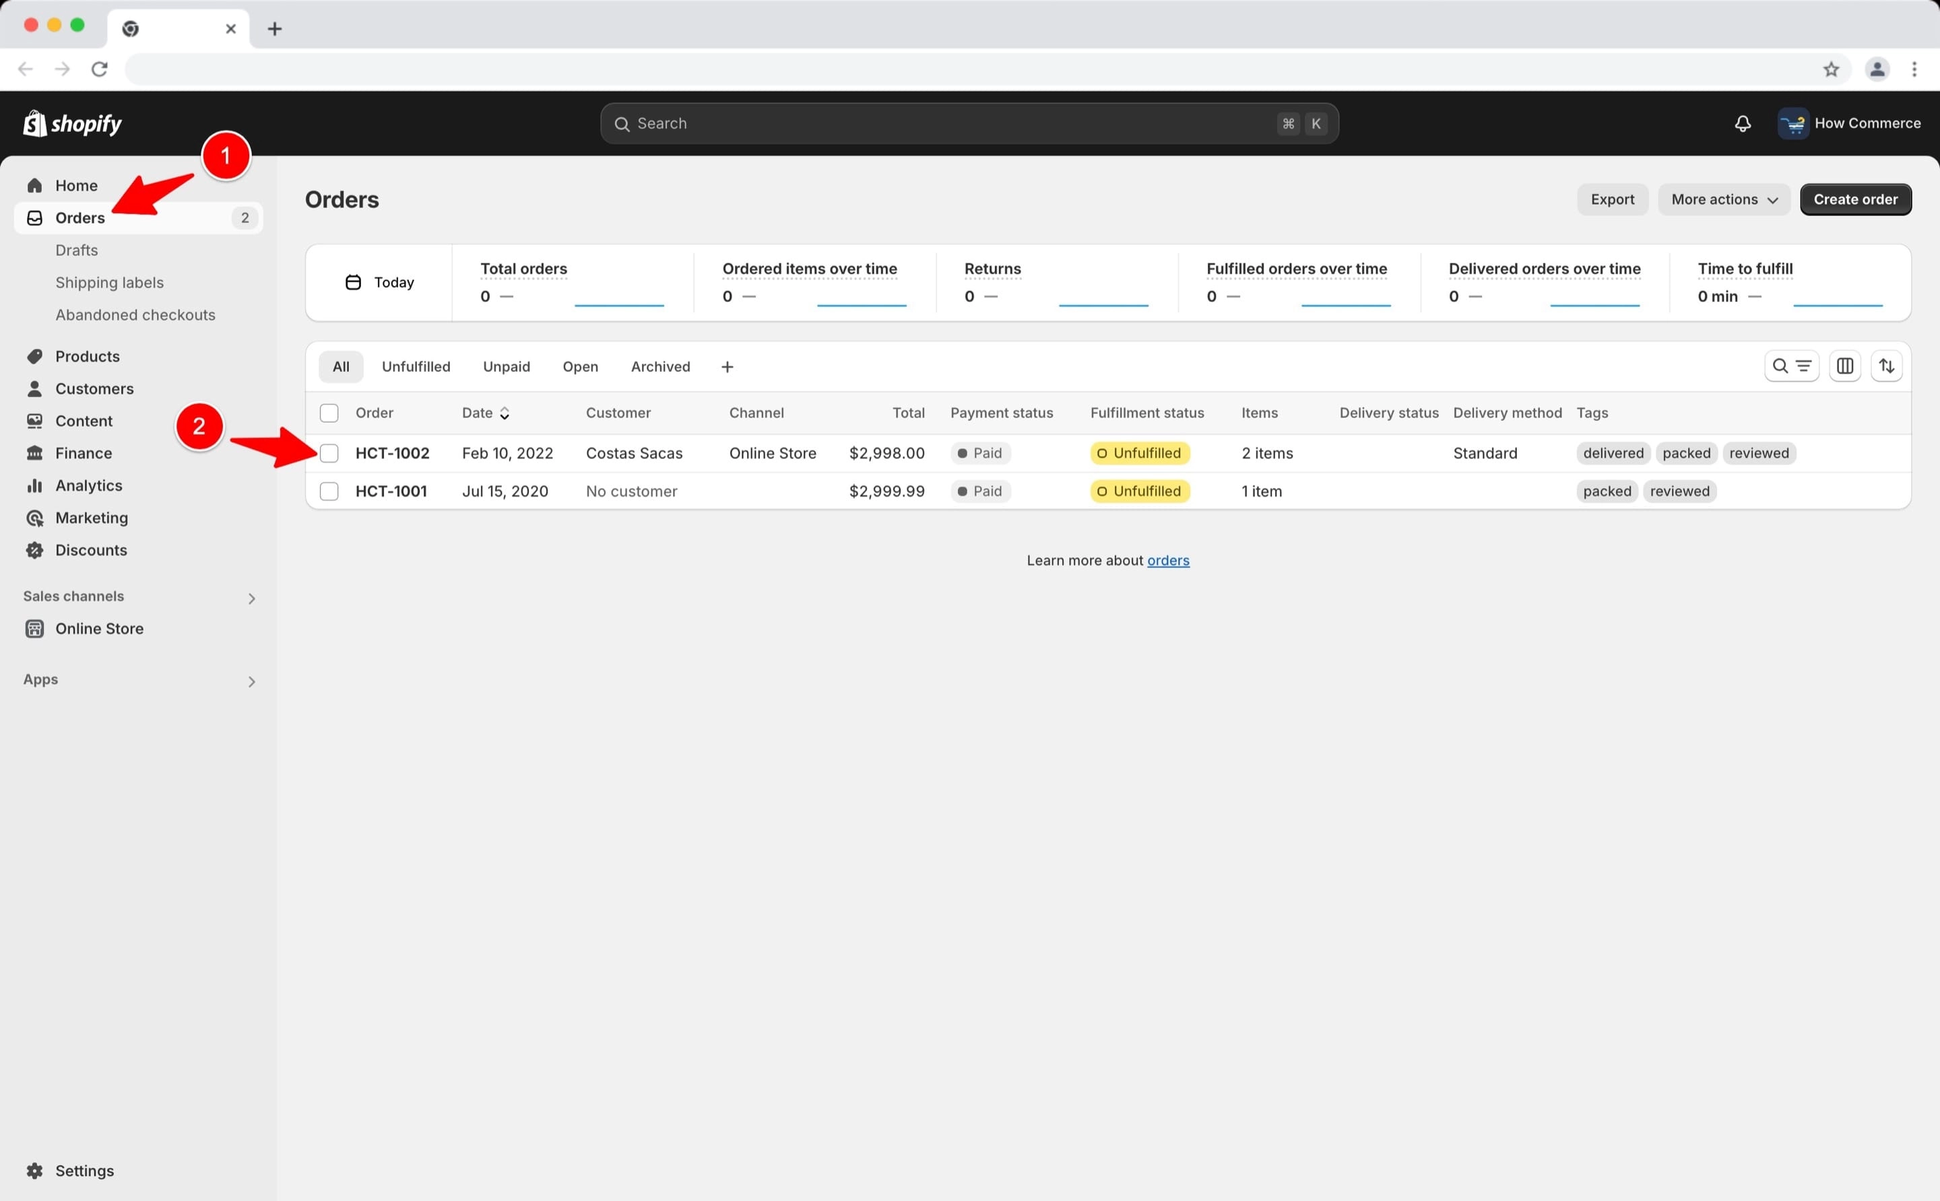This screenshot has width=1940, height=1201.
Task: Open the More actions dropdown
Action: coord(1723,199)
